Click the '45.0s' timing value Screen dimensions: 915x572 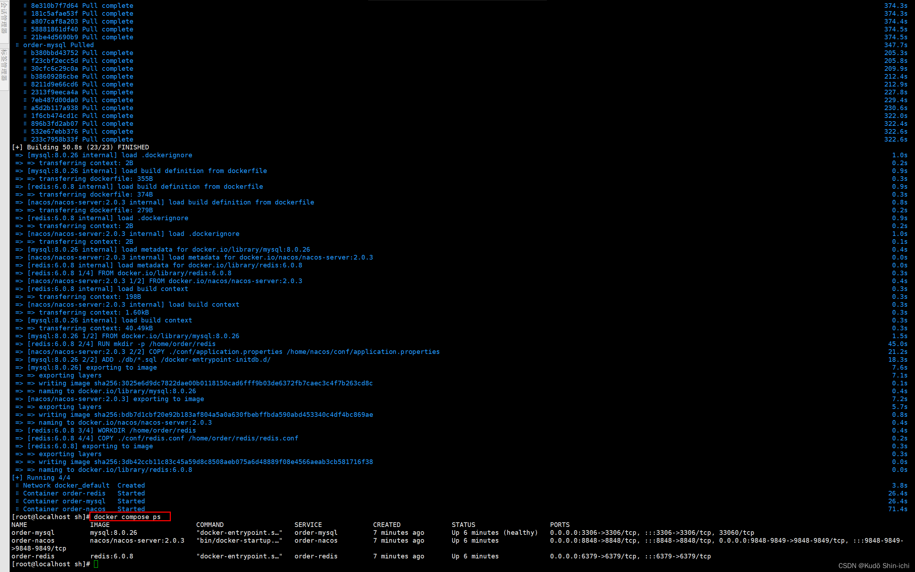(898, 344)
